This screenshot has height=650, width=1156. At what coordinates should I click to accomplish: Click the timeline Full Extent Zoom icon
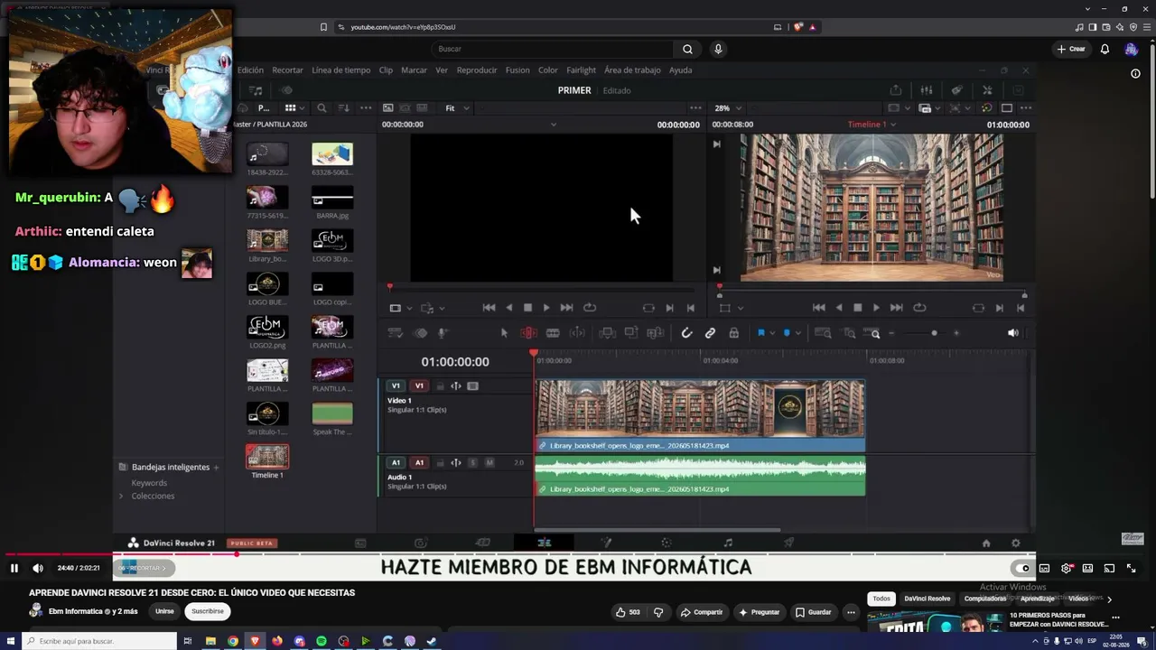823,333
